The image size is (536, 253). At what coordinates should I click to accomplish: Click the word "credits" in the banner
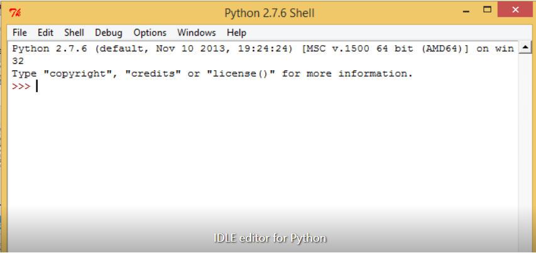tap(153, 73)
